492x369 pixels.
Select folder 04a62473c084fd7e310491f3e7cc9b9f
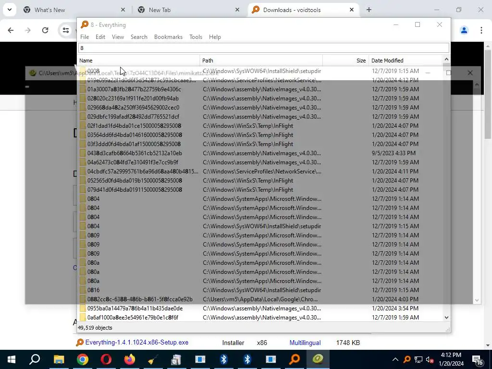coord(133,162)
